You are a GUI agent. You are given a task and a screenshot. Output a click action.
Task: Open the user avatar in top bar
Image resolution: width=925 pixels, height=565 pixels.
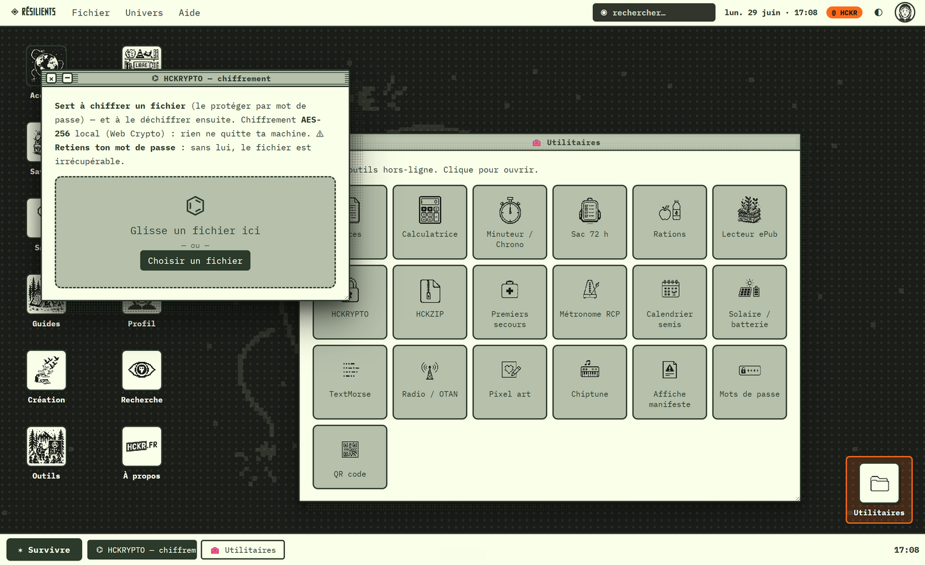[905, 12]
